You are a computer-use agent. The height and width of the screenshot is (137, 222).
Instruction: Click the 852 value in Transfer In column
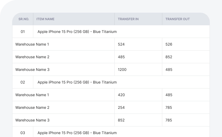coord(121,120)
